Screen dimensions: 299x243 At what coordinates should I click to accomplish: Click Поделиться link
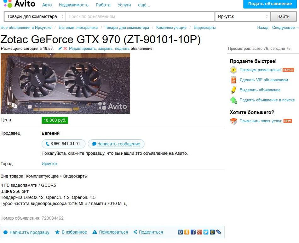coord(151,232)
